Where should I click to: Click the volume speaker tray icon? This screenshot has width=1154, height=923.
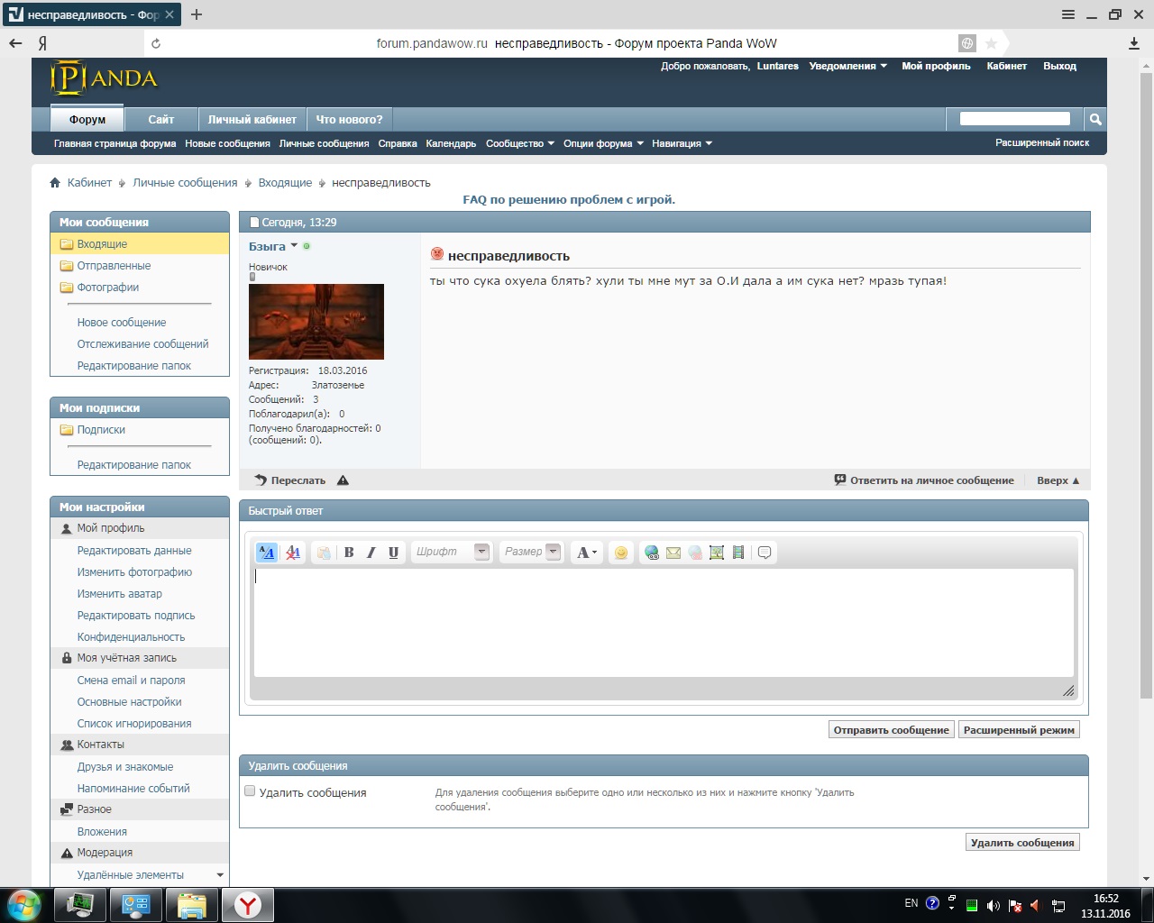click(x=993, y=906)
